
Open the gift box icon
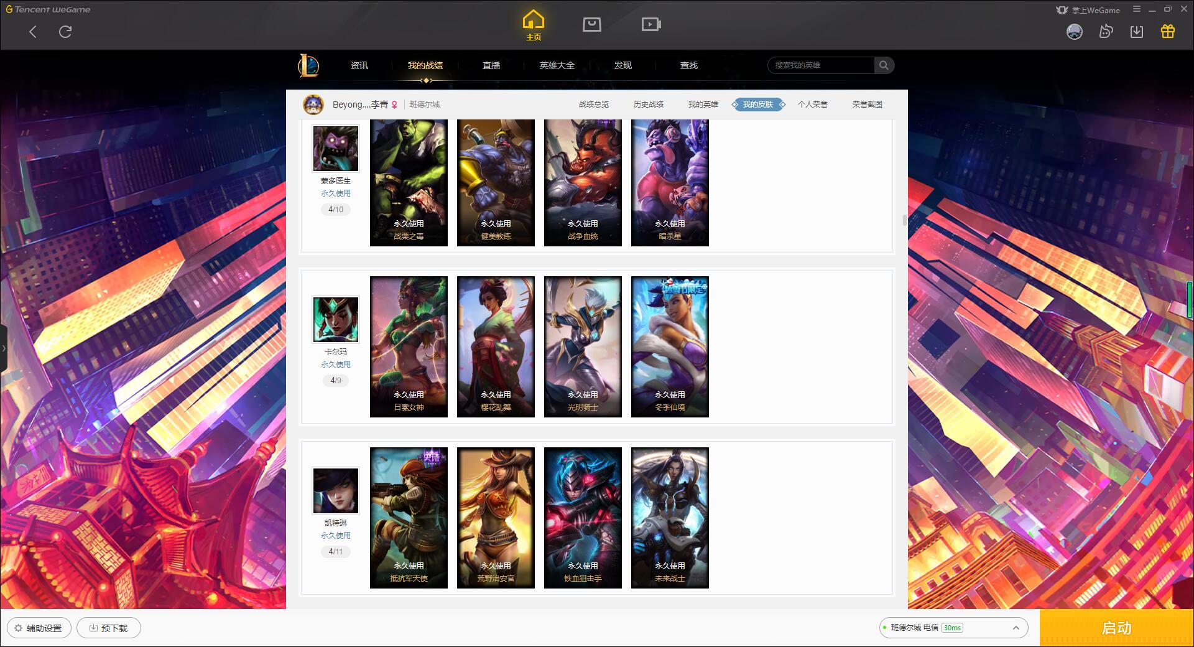1168,31
